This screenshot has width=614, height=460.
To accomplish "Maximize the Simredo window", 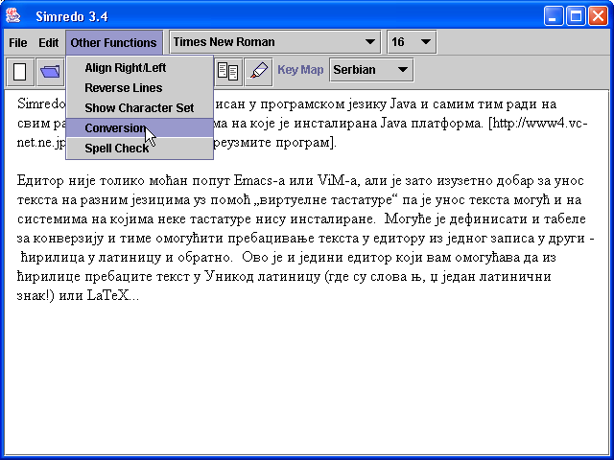I will click(x=577, y=15).
